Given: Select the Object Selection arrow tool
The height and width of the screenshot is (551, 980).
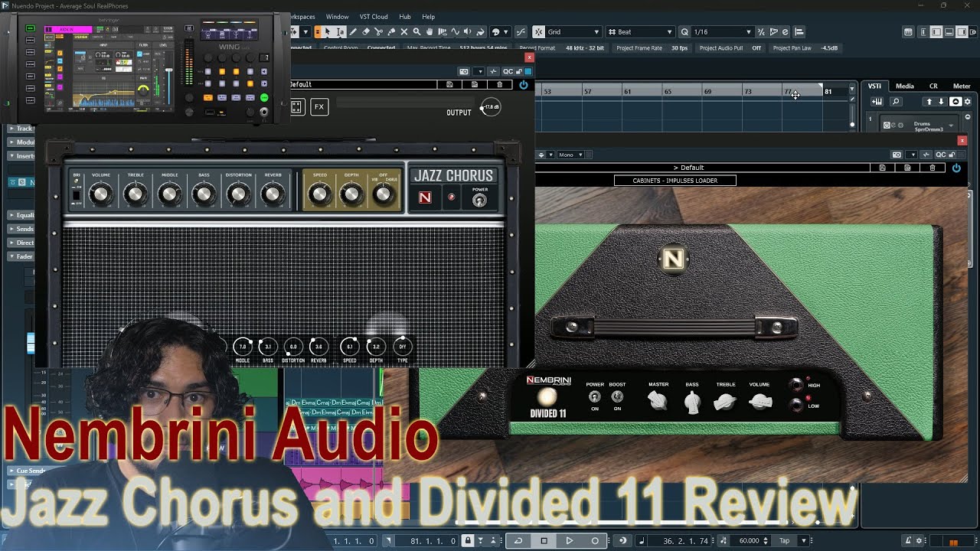Looking at the screenshot, I should [x=327, y=32].
